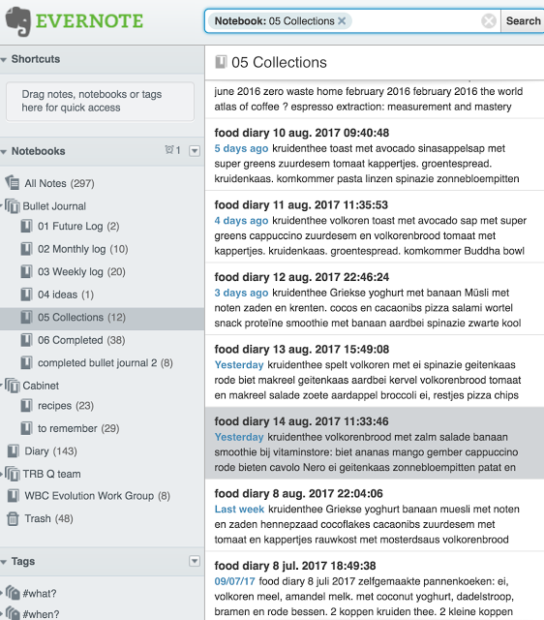Viewport: 544px width, 620px height.
Task: Open note food diary 11 aug. 2017
Action: click(x=375, y=227)
